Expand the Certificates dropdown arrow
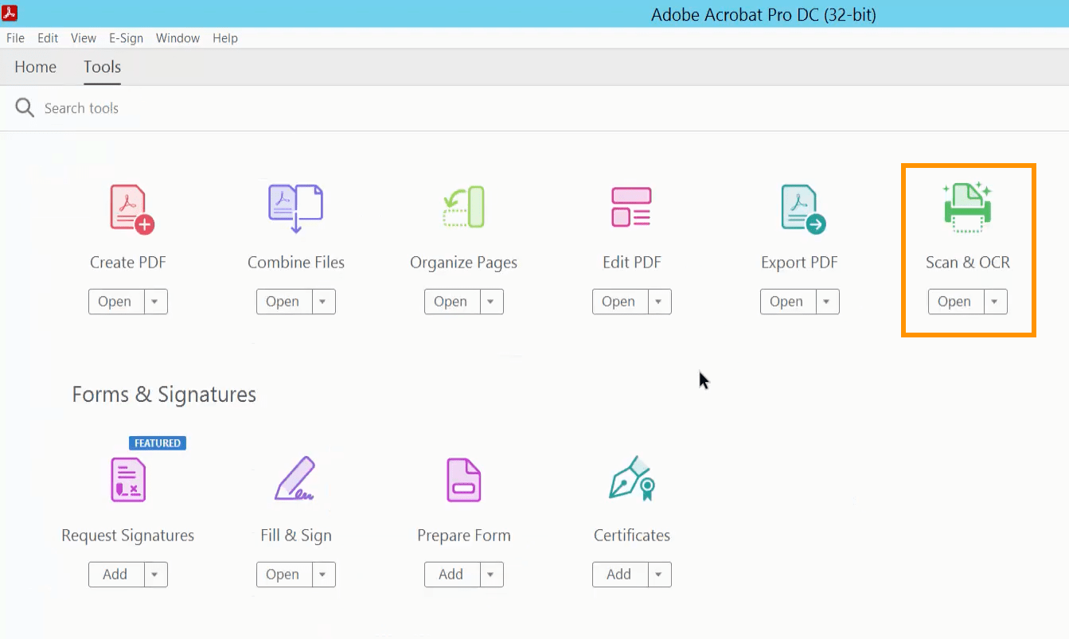The height and width of the screenshot is (639, 1069). point(659,575)
